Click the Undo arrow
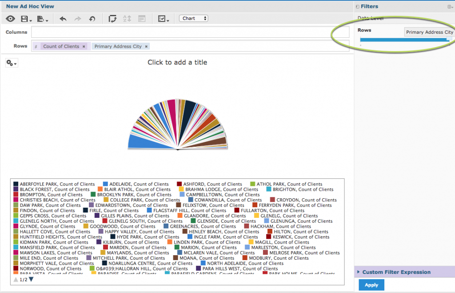This screenshot has height=293, width=455. [63, 19]
